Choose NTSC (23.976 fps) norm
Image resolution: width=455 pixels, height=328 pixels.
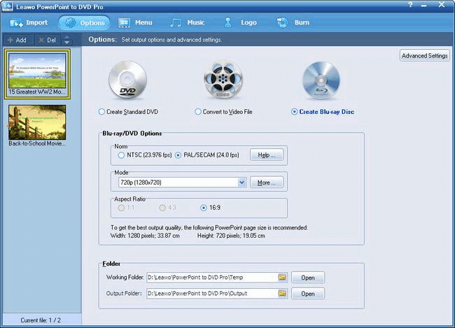coord(121,155)
